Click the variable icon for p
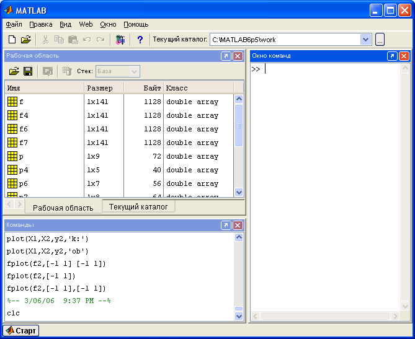Image resolution: width=415 pixels, height=339 pixels. (12, 156)
